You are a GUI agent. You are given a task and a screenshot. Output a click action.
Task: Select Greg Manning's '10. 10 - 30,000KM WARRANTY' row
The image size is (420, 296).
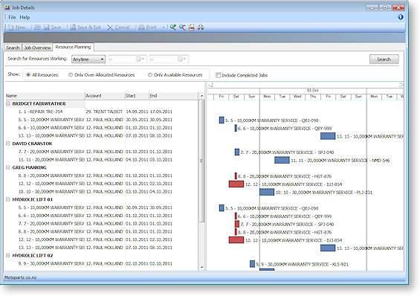pos(102,192)
